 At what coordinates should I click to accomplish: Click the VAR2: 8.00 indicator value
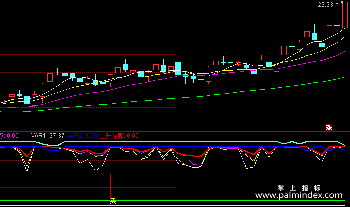(82, 136)
